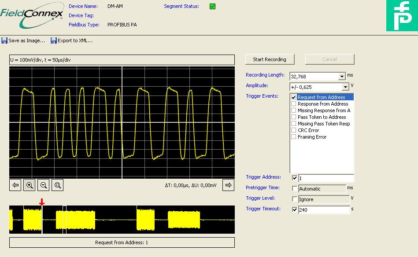This screenshot has width=418, height=257.
Task: Click the PROFIBUS PA fieldbus type value
Action: point(122,25)
